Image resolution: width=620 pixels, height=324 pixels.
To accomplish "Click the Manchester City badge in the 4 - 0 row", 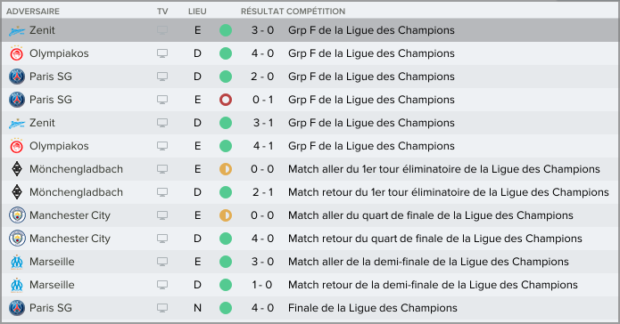I will (x=17, y=239).
